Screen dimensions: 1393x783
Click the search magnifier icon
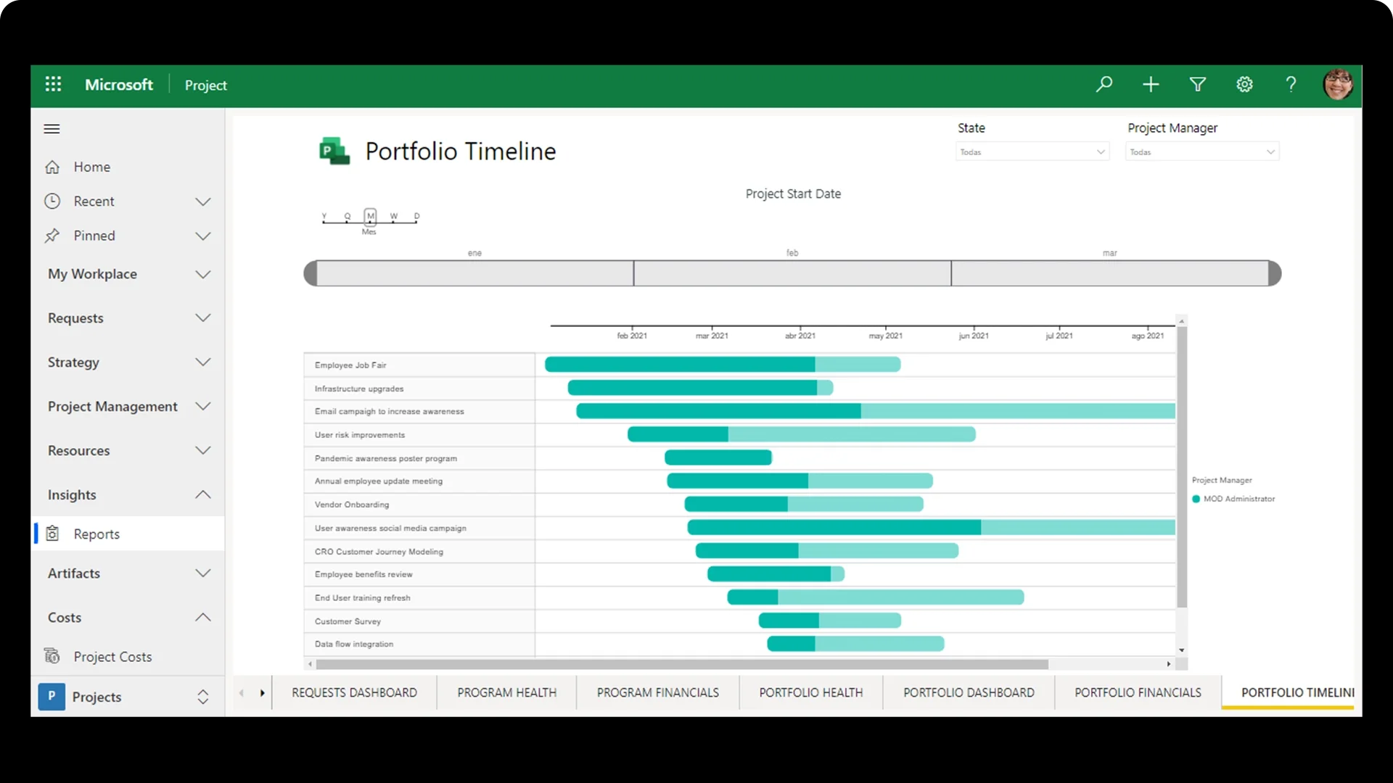tap(1104, 84)
